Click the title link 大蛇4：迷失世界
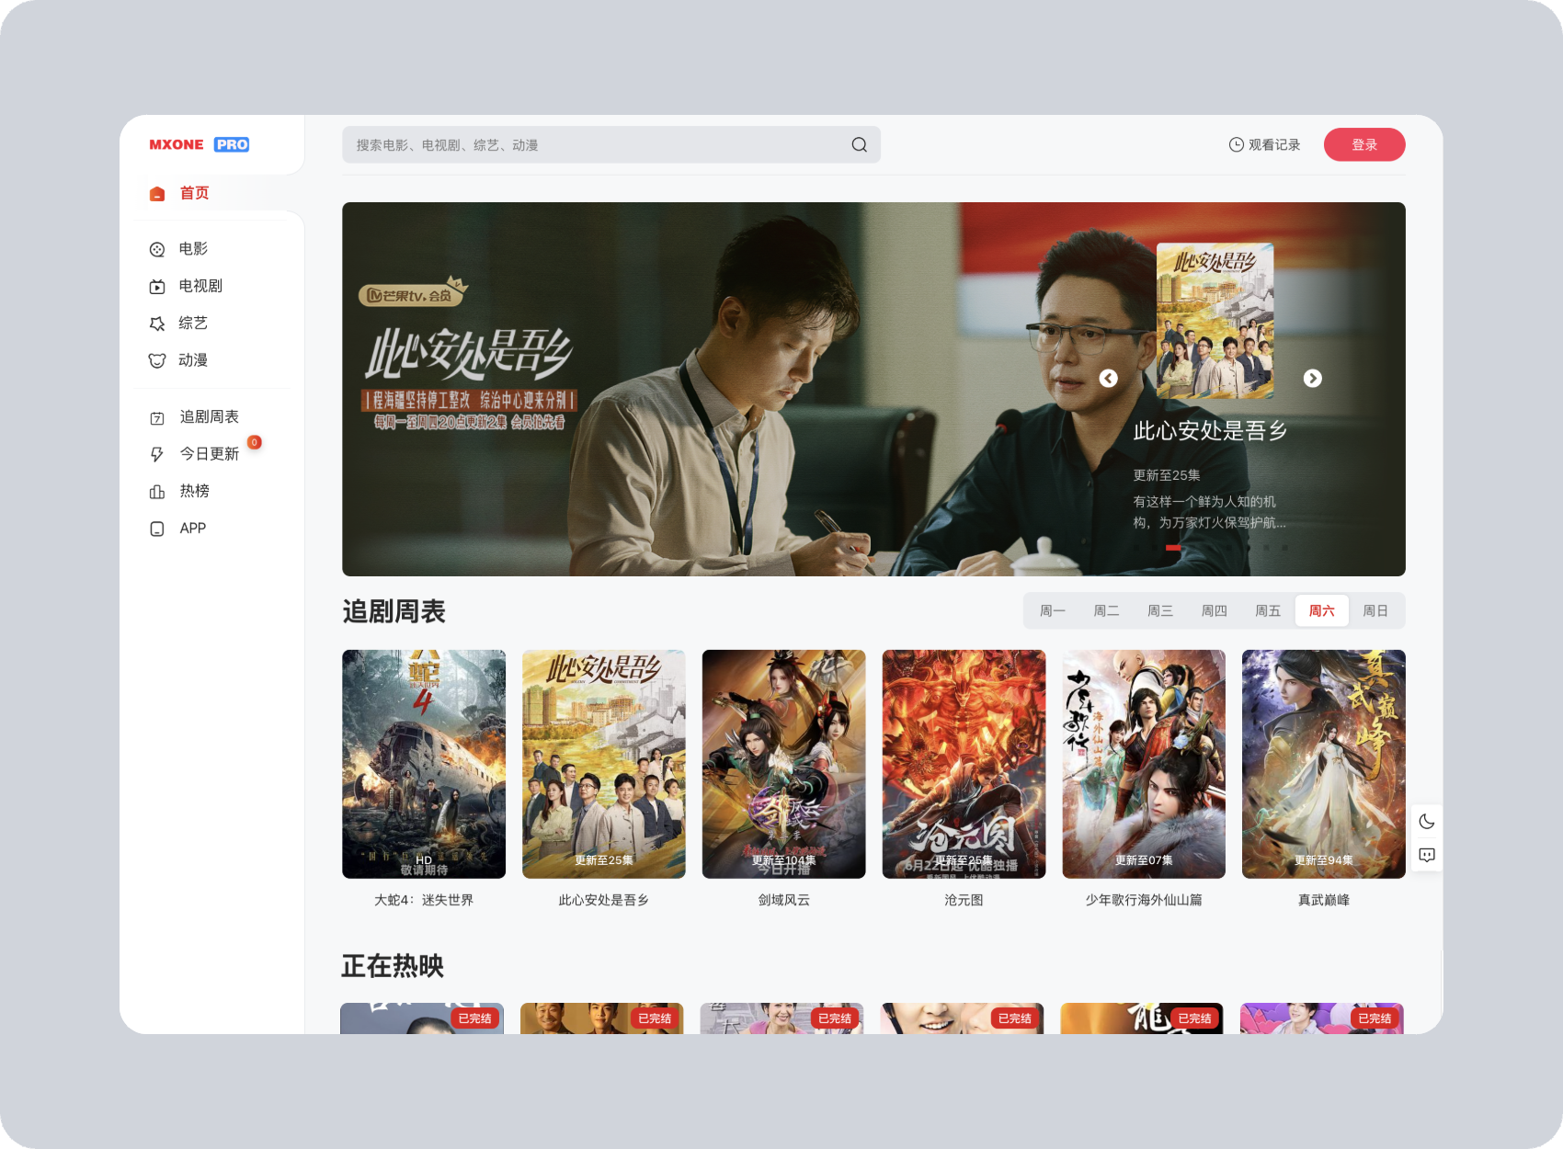1563x1149 pixels. pos(424,900)
